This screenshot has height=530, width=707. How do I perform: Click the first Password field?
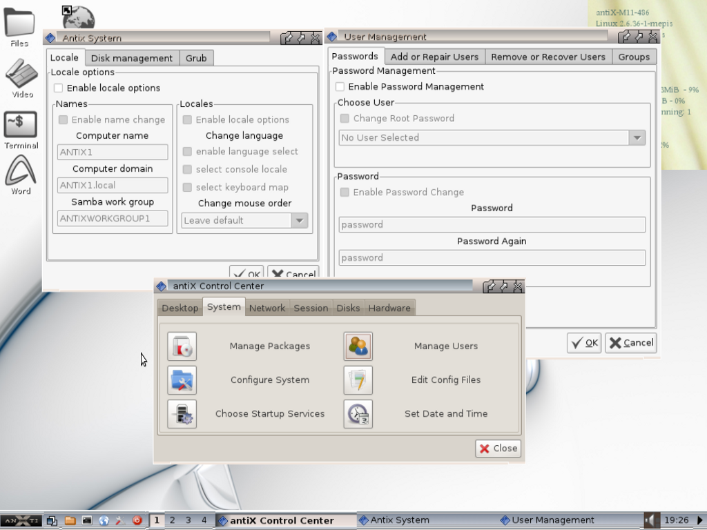[492, 224]
